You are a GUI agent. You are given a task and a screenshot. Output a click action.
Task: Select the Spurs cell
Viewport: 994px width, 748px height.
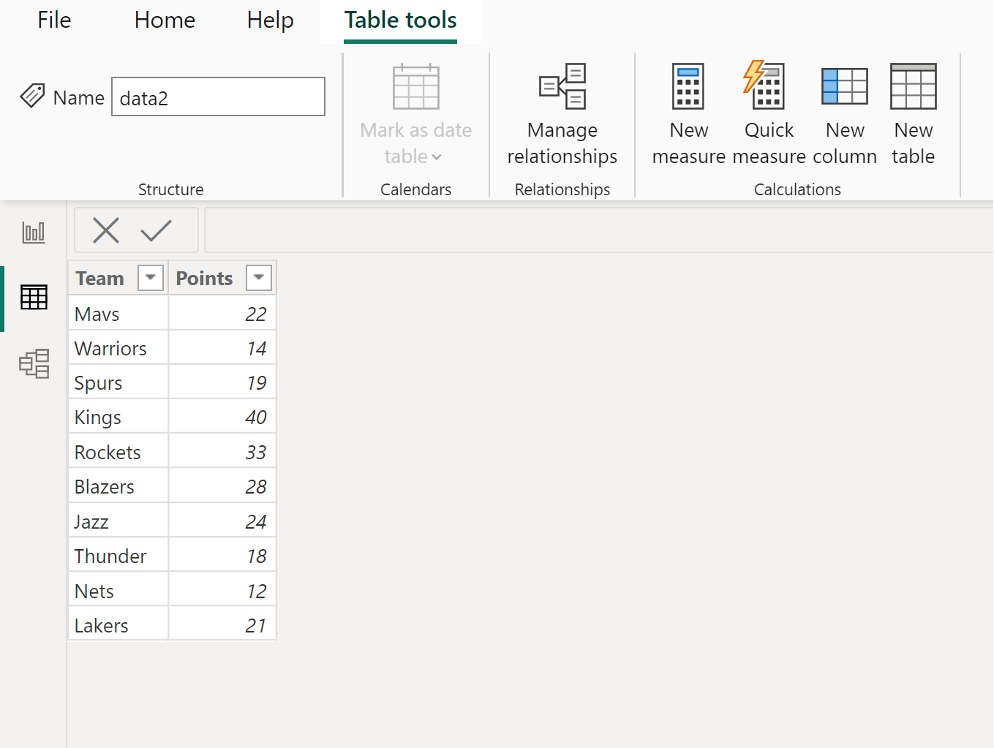[118, 382]
